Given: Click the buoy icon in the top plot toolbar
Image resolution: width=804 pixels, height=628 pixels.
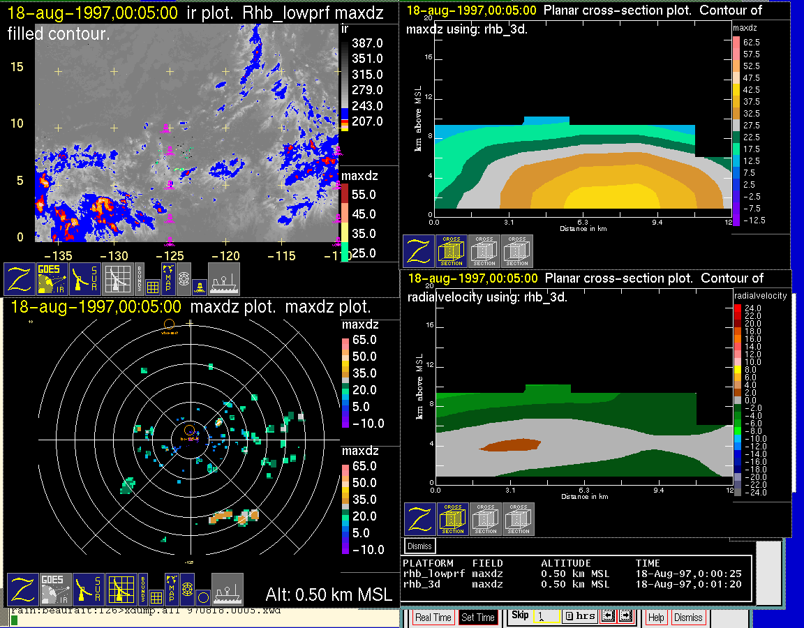Looking at the screenshot, I should 200,287.
